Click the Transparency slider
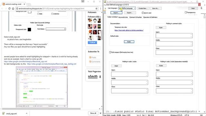206x116 pixels. tap(194, 15)
